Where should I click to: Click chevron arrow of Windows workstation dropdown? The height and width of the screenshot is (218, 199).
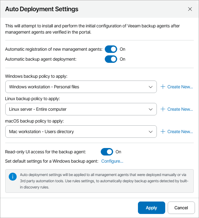pos(151,87)
